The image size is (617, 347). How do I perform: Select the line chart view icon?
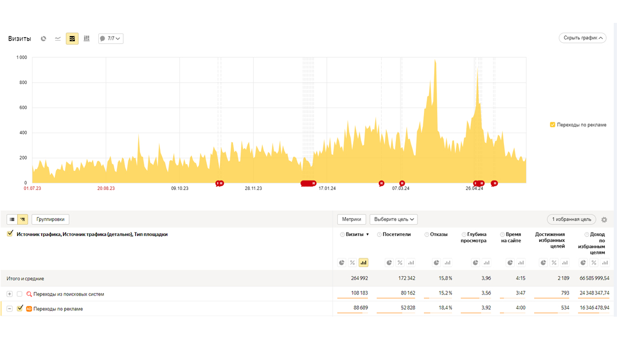pos(58,39)
